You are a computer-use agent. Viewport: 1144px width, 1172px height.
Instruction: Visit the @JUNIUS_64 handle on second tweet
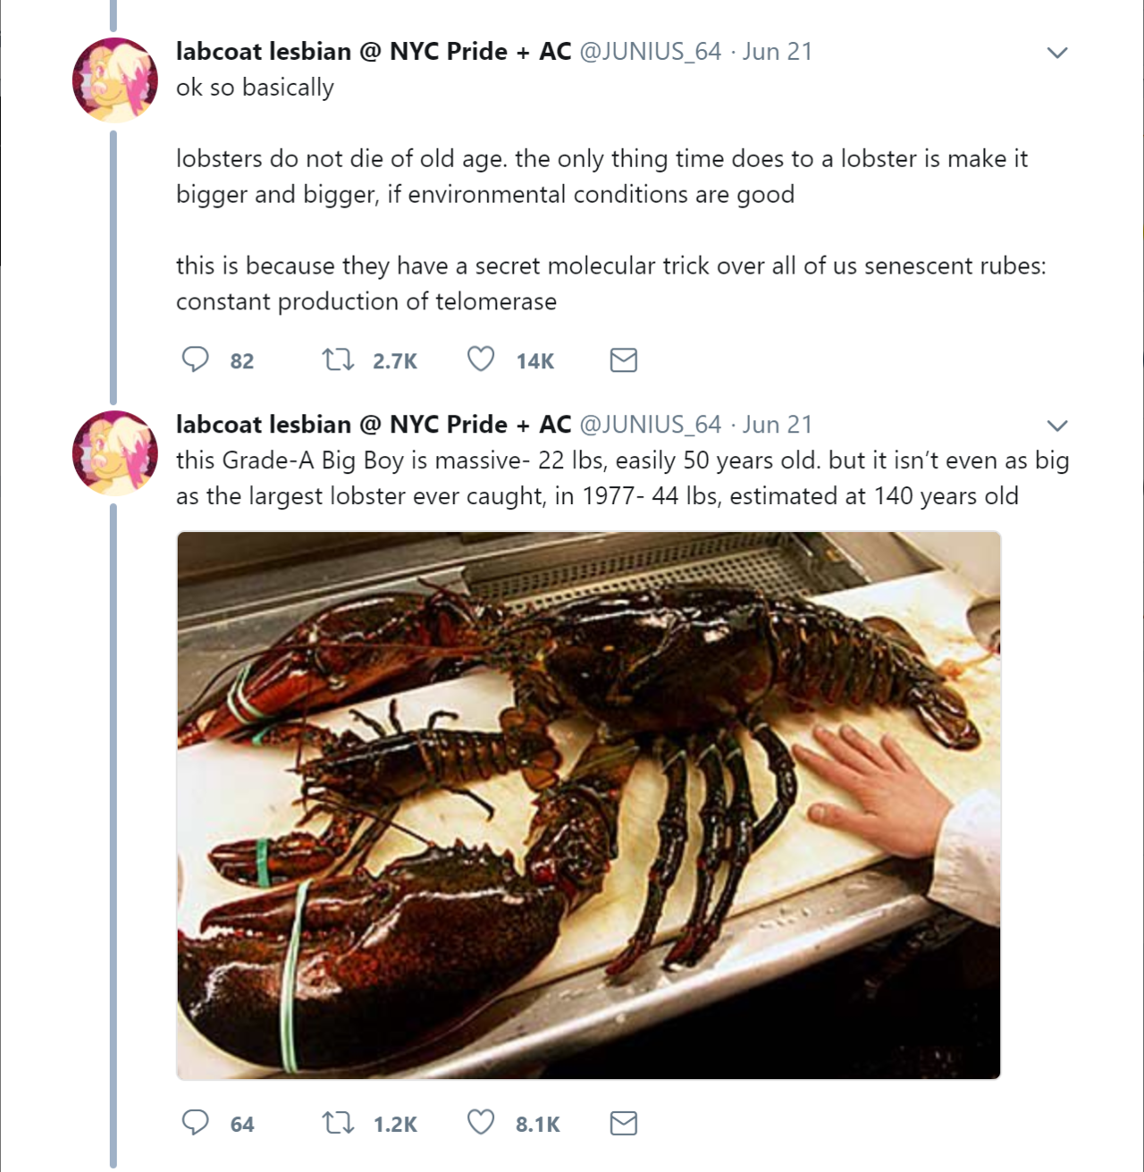[650, 425]
